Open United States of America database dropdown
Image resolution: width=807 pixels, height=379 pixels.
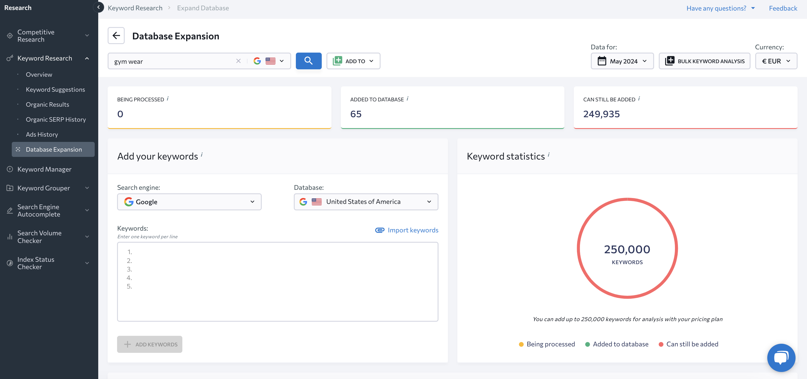tap(366, 202)
